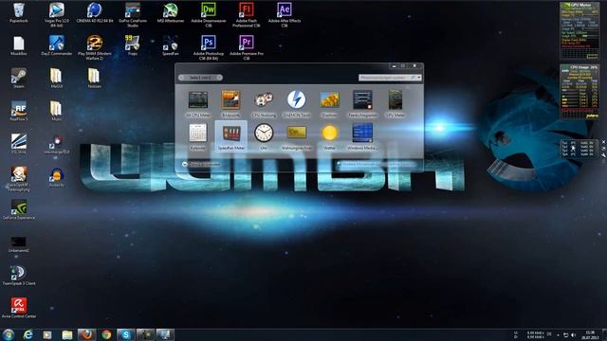The height and width of the screenshot is (341, 607).
Task: Select the CPU-Nutzung gadget
Action: tap(264, 103)
